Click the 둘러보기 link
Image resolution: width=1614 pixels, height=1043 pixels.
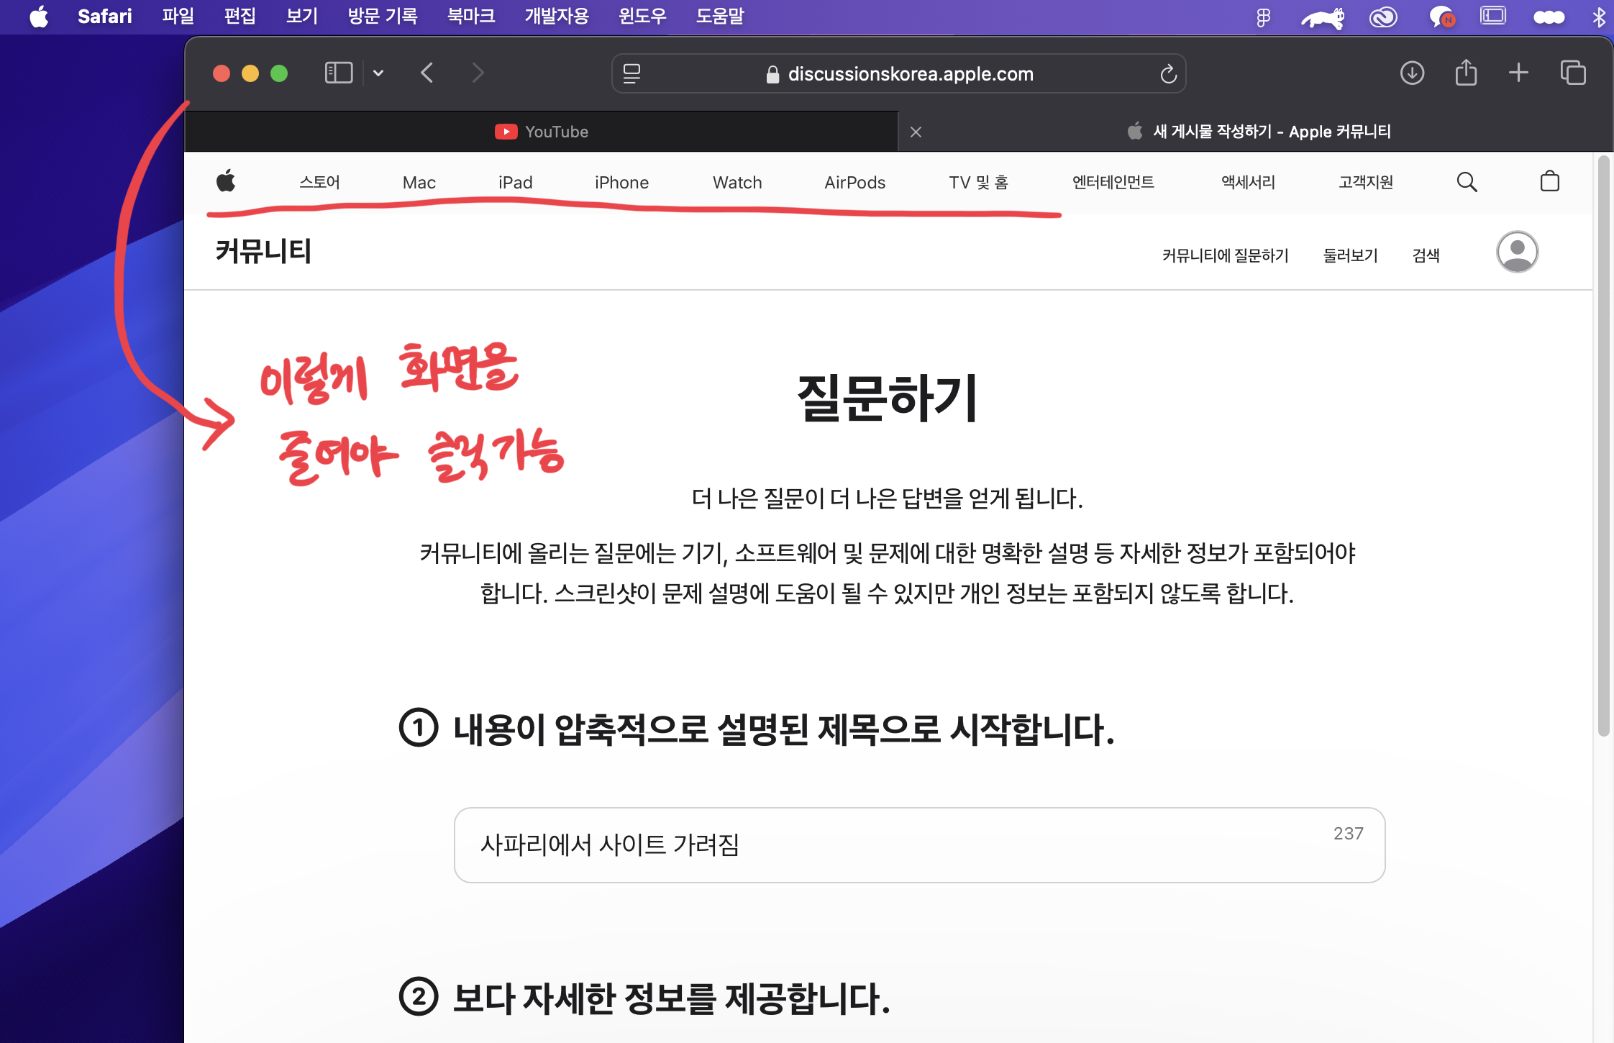tap(1350, 255)
